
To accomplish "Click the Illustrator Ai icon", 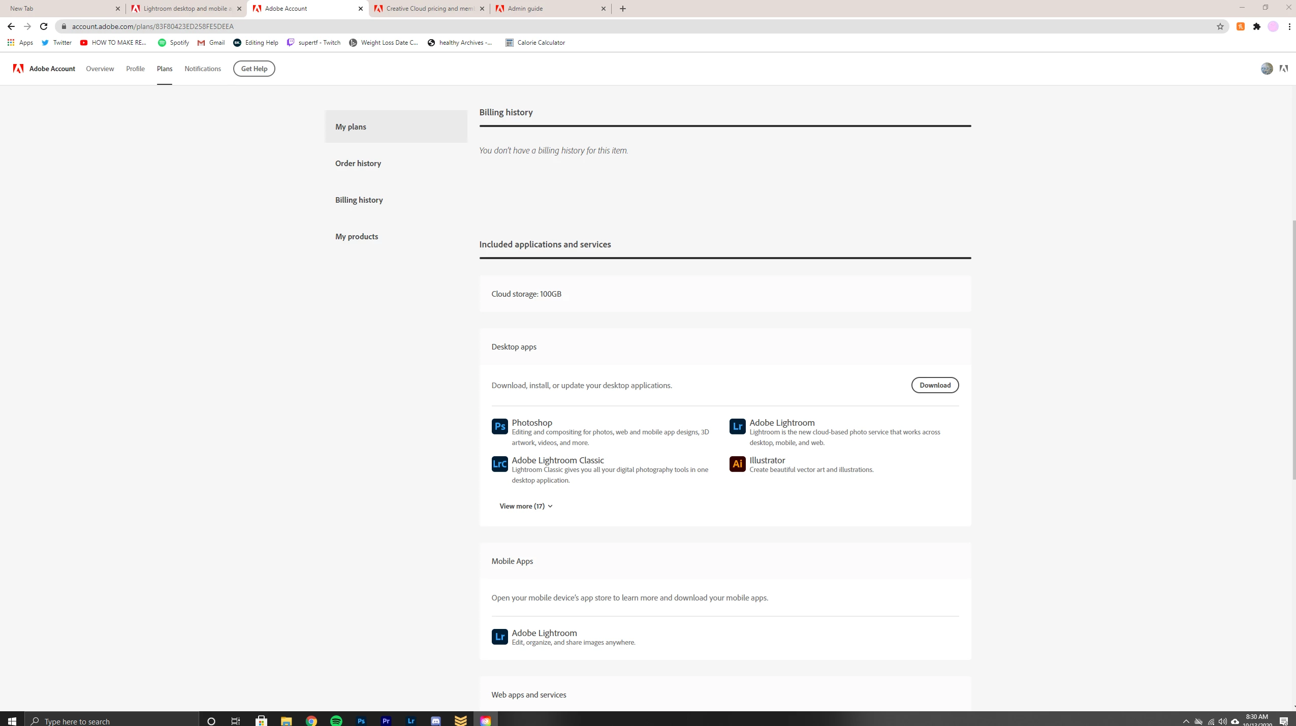I will coord(737,464).
